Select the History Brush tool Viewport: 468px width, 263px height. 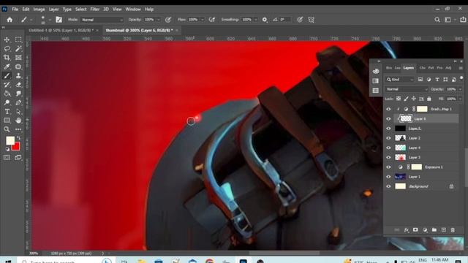coord(7,85)
